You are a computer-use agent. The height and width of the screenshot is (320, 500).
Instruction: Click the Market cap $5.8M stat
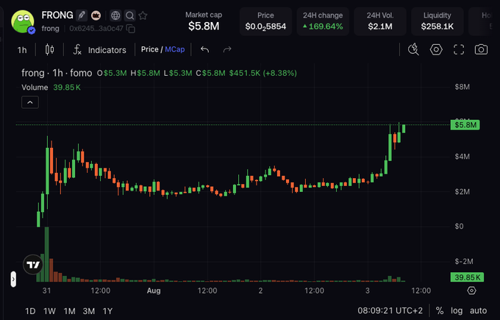pyautogui.click(x=204, y=21)
